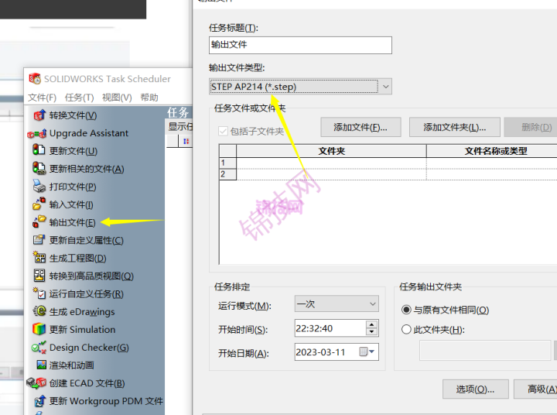Click the 高级 button
This screenshot has width=557, height=415.
[x=535, y=389]
